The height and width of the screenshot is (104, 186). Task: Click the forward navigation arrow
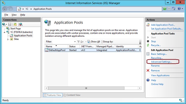[x=11, y=9]
